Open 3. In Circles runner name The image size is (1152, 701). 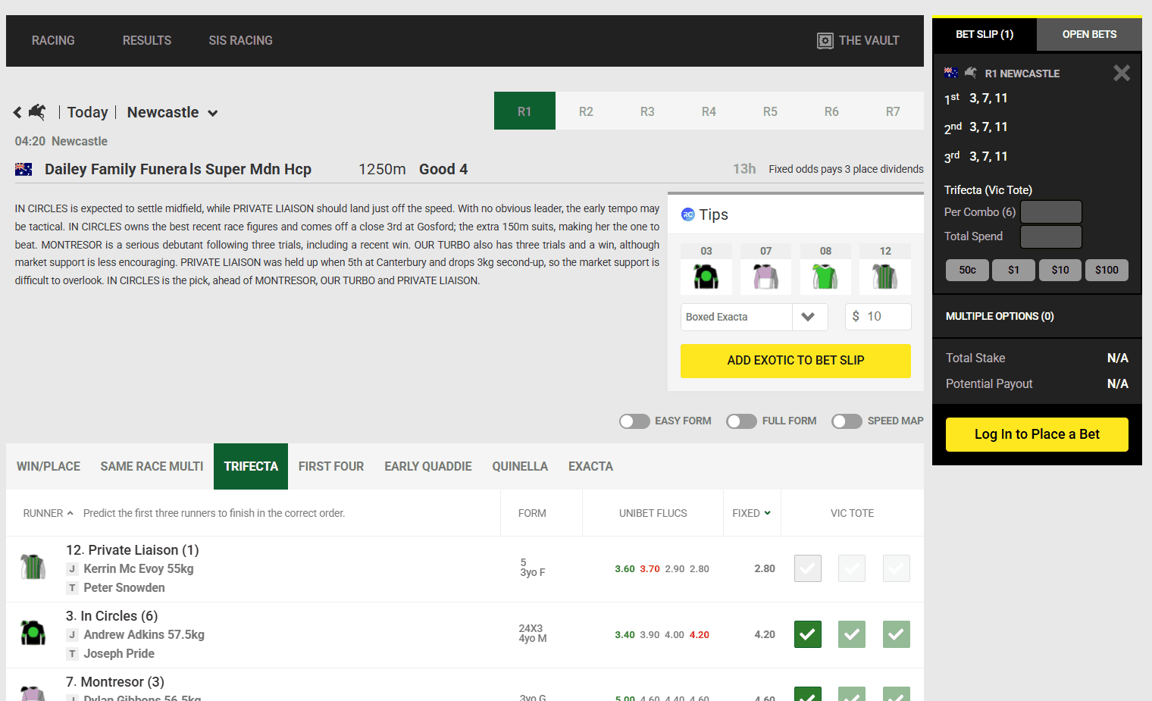click(x=111, y=616)
